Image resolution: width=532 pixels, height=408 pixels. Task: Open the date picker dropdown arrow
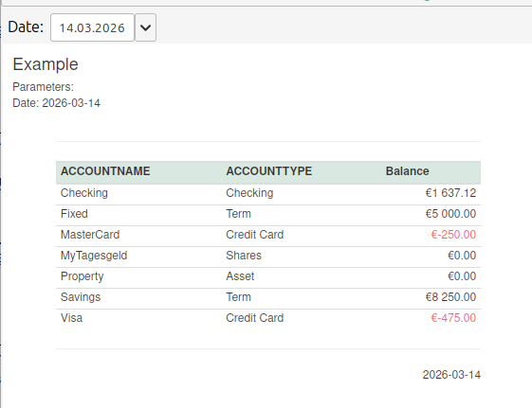(145, 27)
